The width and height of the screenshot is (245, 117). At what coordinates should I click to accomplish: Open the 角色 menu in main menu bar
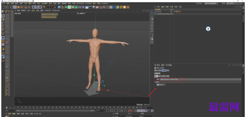pyautogui.click(x=50, y=3)
